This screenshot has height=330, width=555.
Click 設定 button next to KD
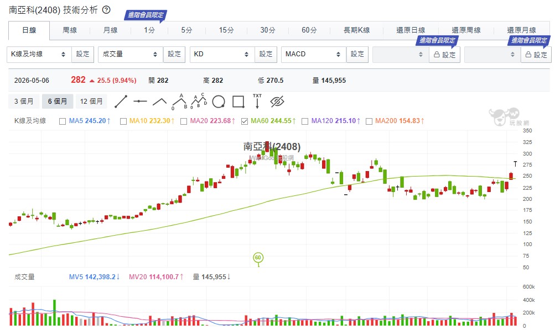coord(266,54)
